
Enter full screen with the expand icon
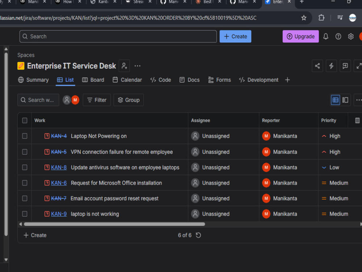tap(358, 66)
